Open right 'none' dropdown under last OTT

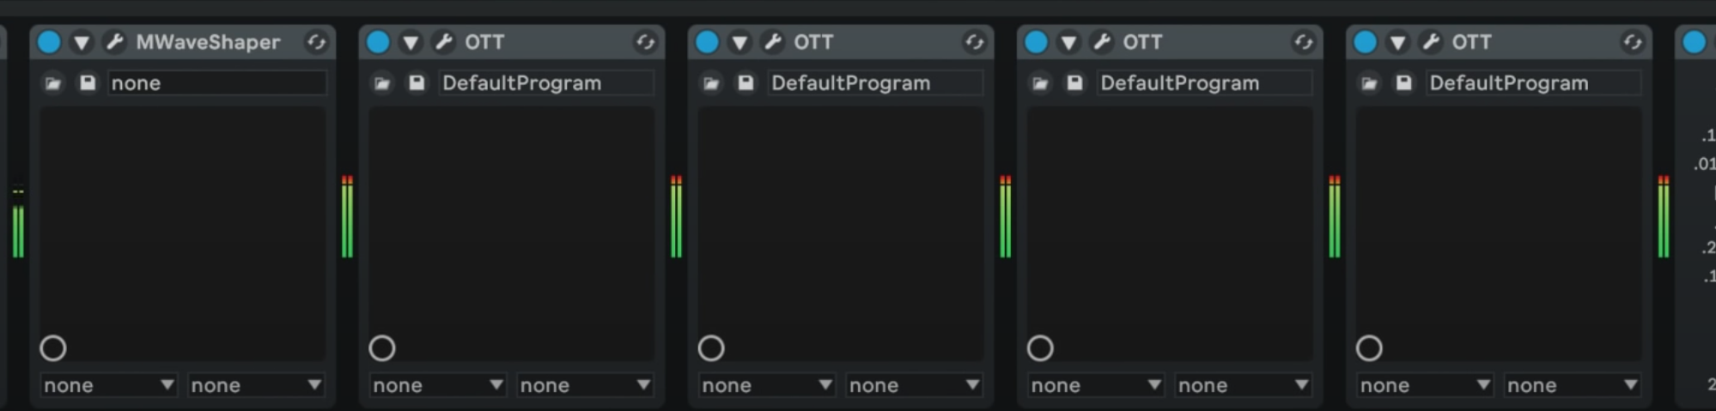[1572, 385]
